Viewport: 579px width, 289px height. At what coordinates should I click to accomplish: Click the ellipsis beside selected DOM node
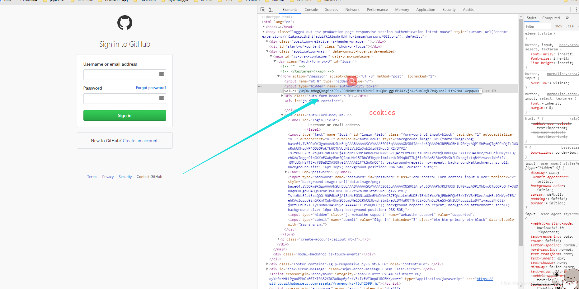pyautogui.click(x=260, y=86)
